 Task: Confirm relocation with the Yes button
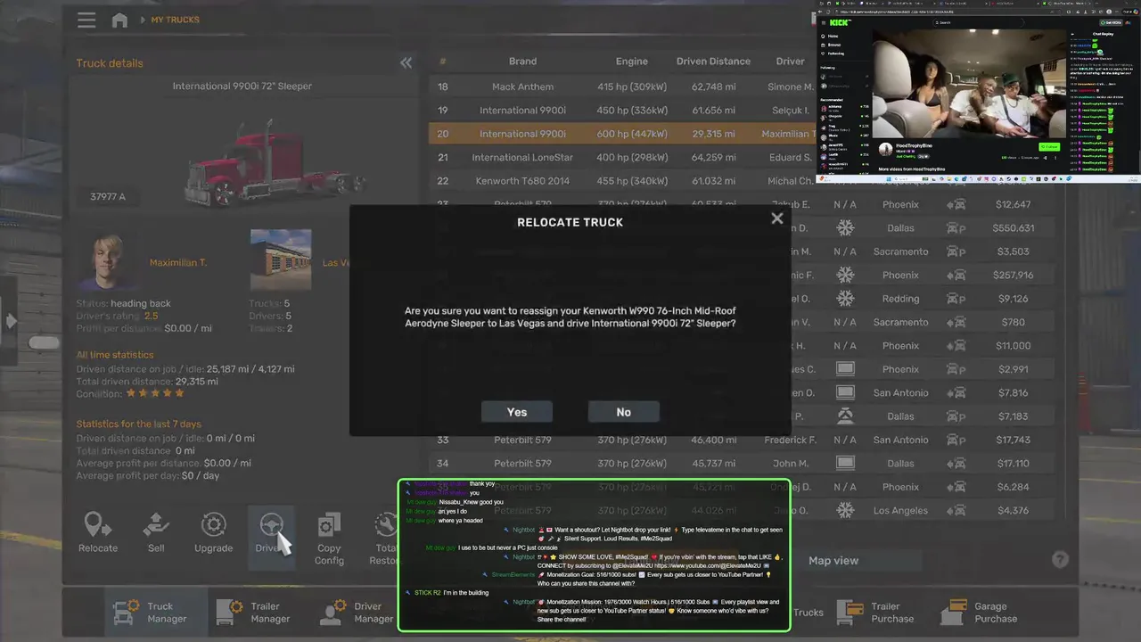[x=517, y=412]
